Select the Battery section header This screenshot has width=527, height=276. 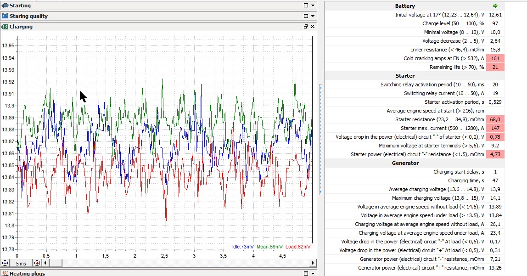[405, 6]
